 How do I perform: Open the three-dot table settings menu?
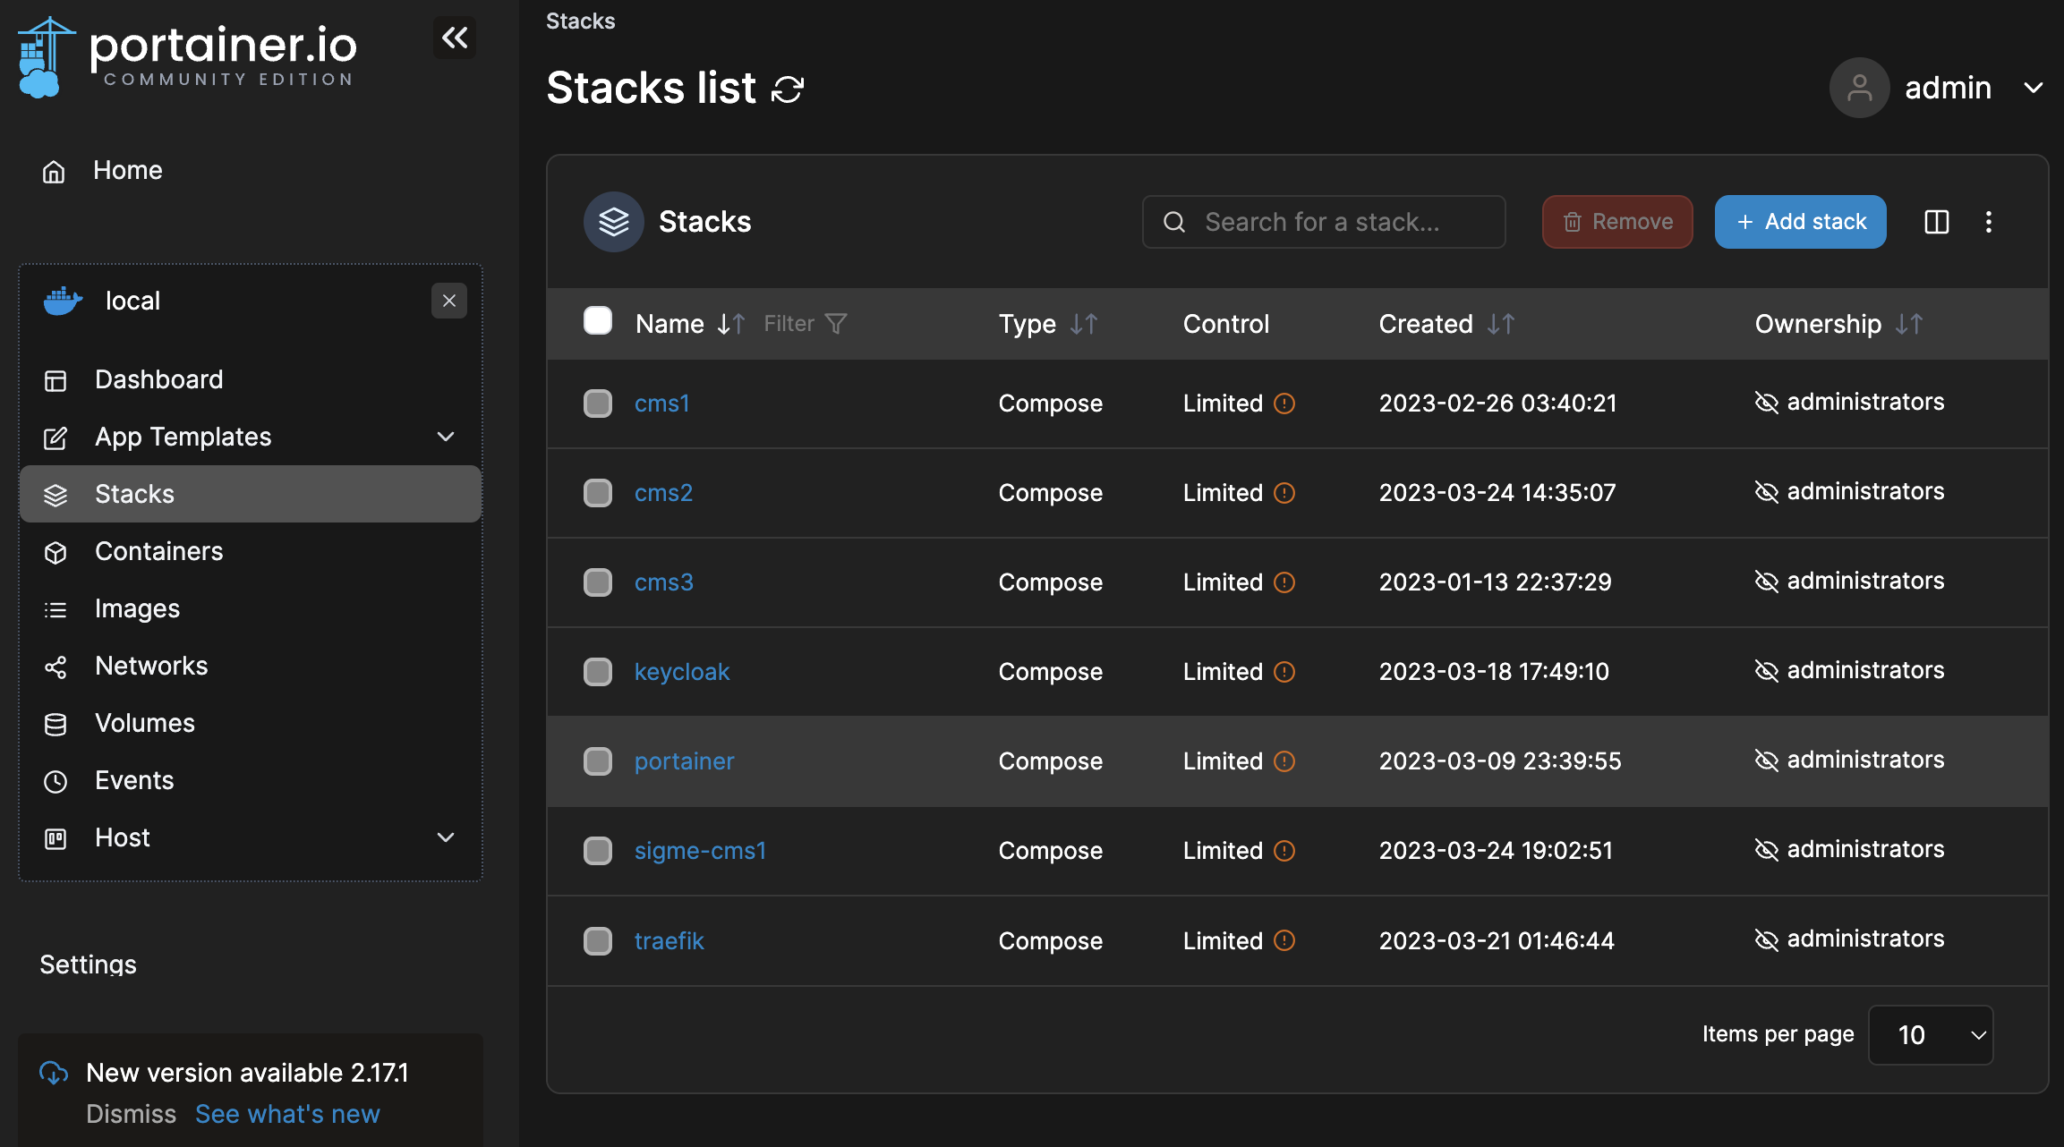1989,222
